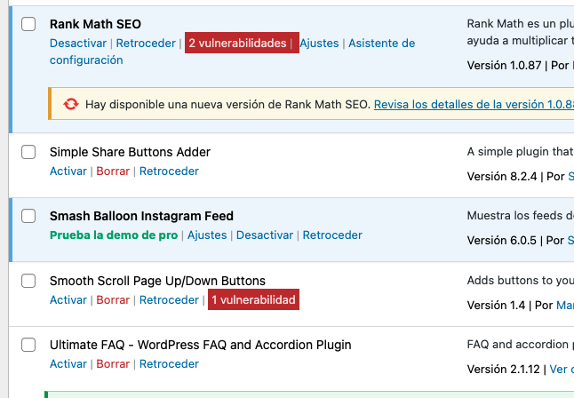Tick the Simple Share Buttons Adder checkbox
Screen dimensions: 574x398
coord(28,152)
